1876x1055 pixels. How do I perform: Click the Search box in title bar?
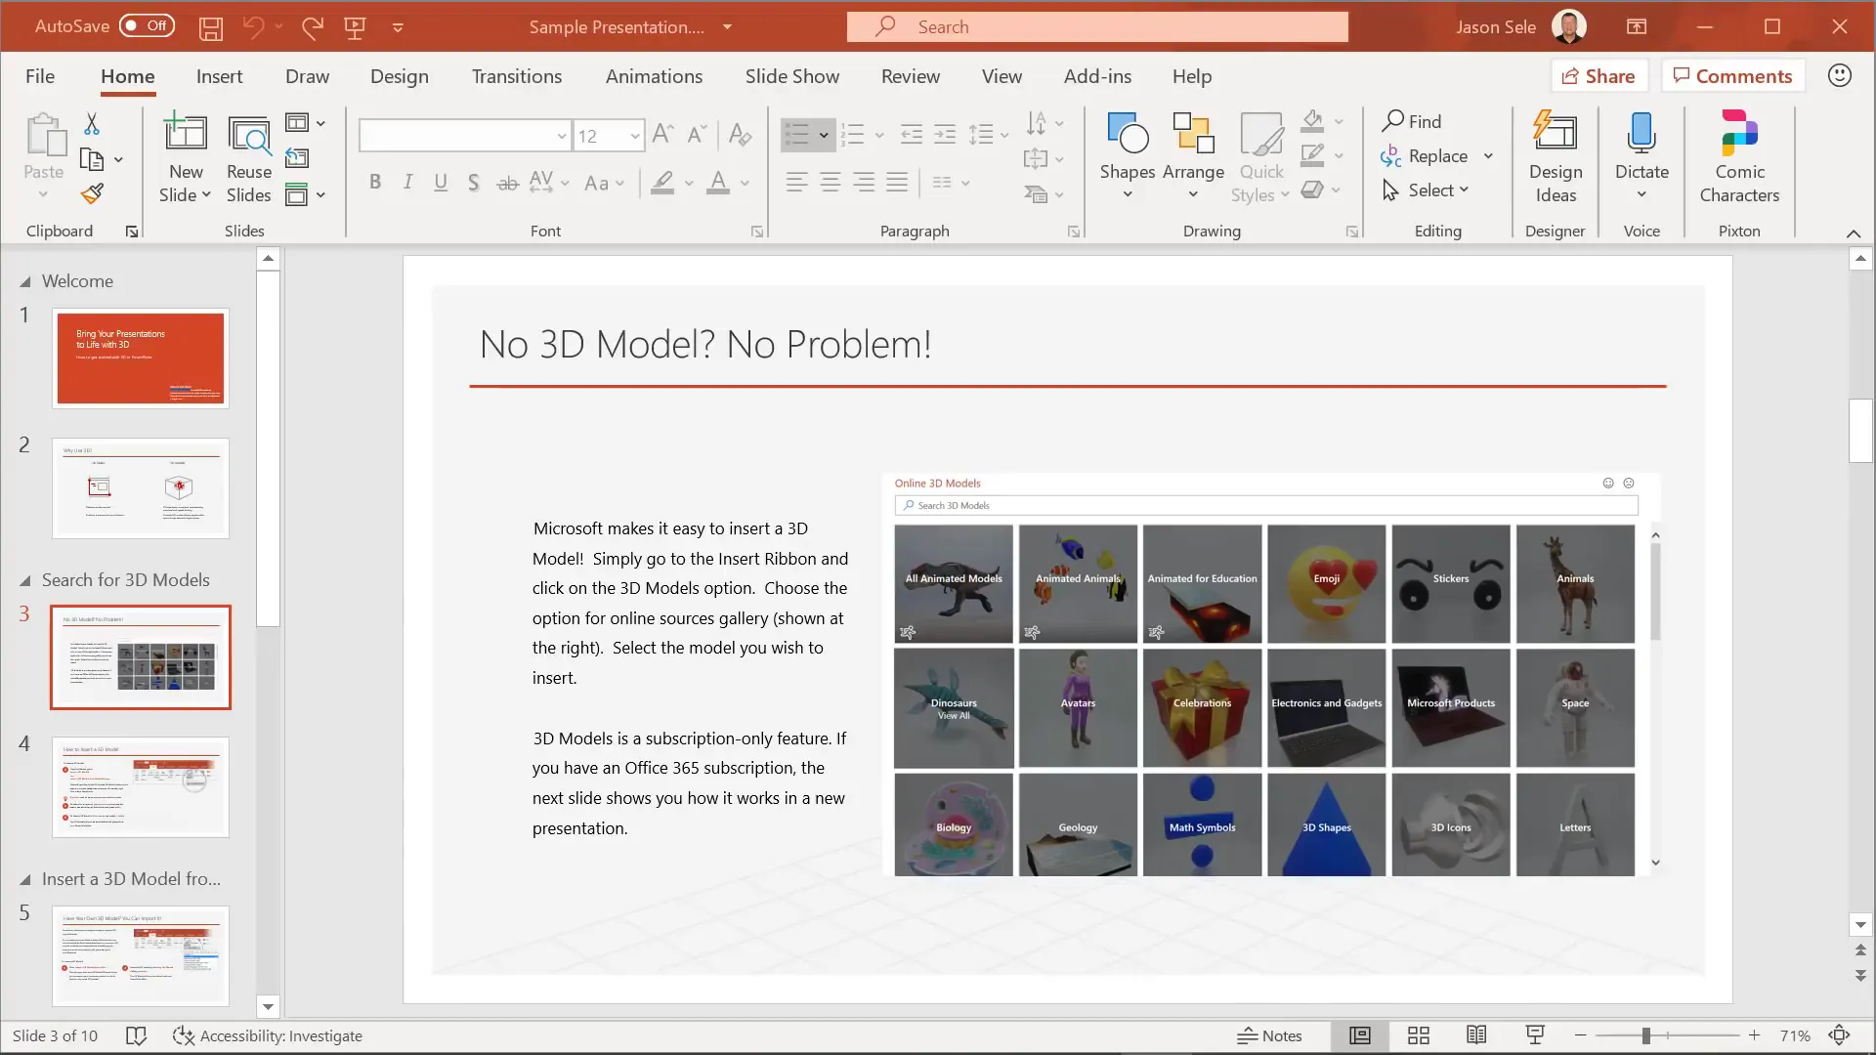(1097, 26)
